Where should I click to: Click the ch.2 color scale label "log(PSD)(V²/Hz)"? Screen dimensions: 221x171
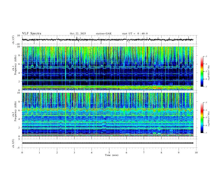coord(209,119)
